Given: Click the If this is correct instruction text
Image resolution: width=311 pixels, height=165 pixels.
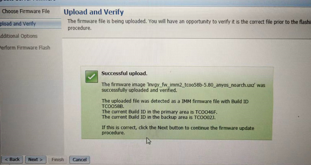Looking at the screenshot, I should pyautogui.click(x=178, y=130).
